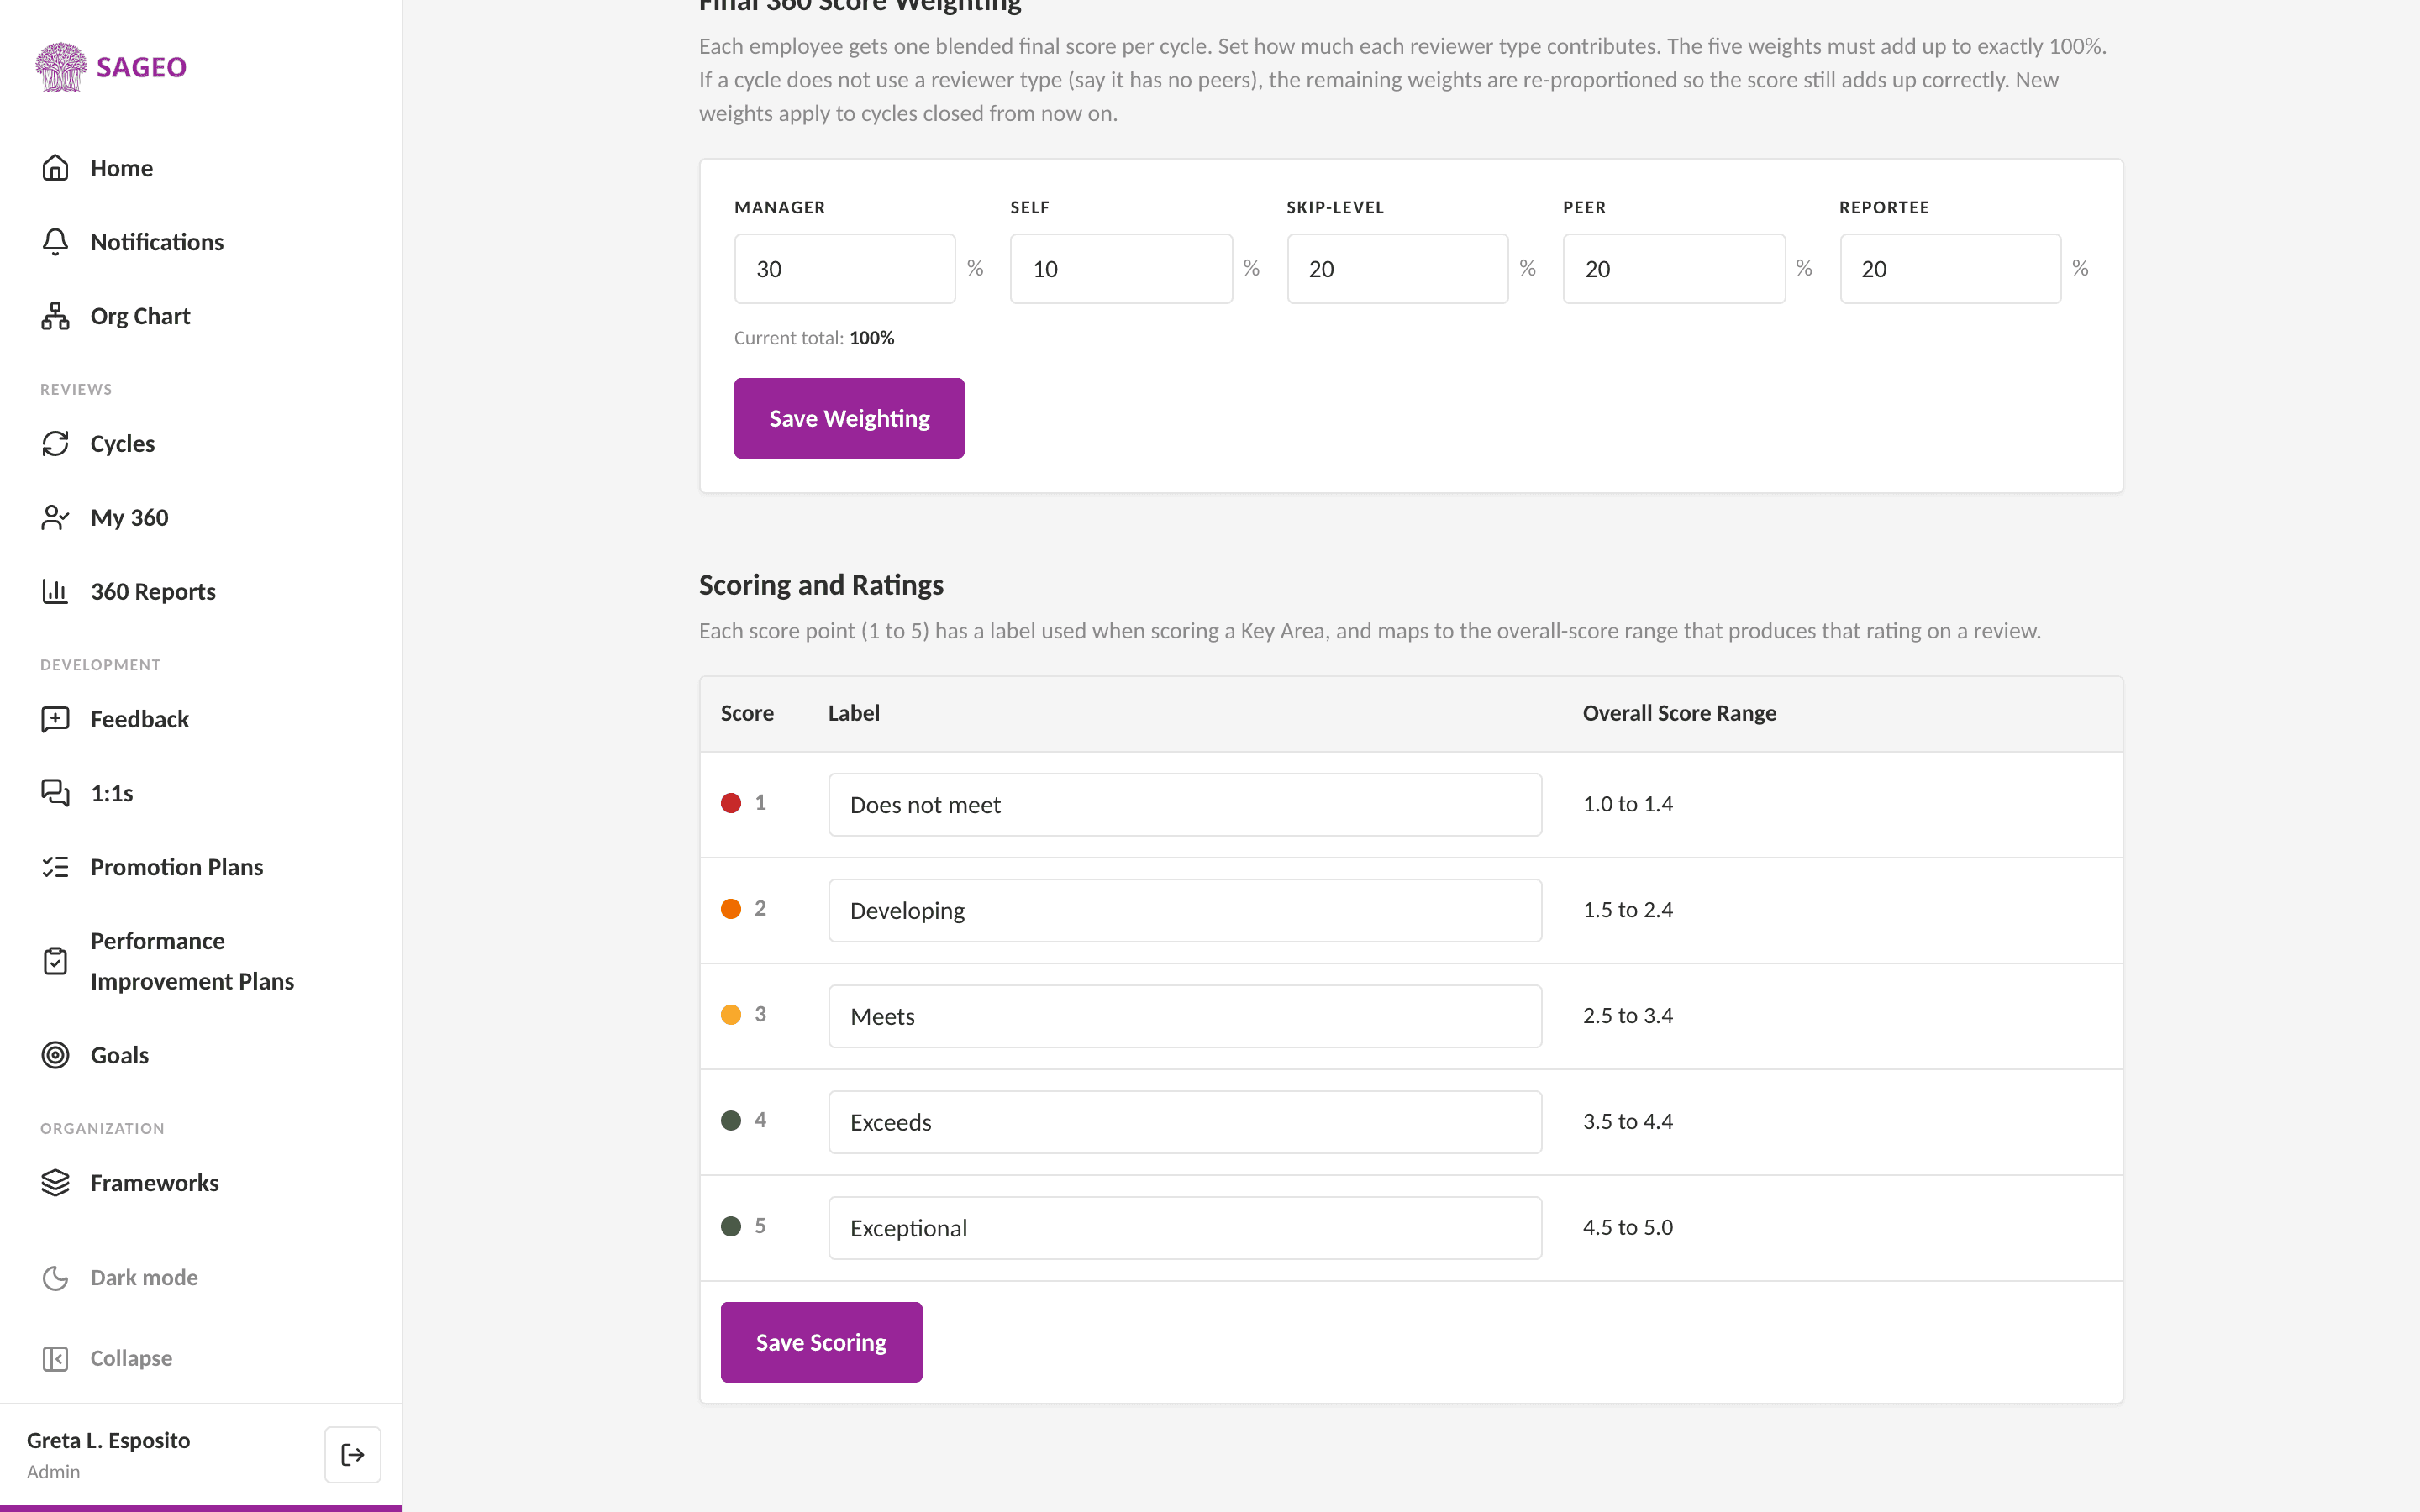
Task: Click the logout arrow icon
Action: pos(353,1455)
